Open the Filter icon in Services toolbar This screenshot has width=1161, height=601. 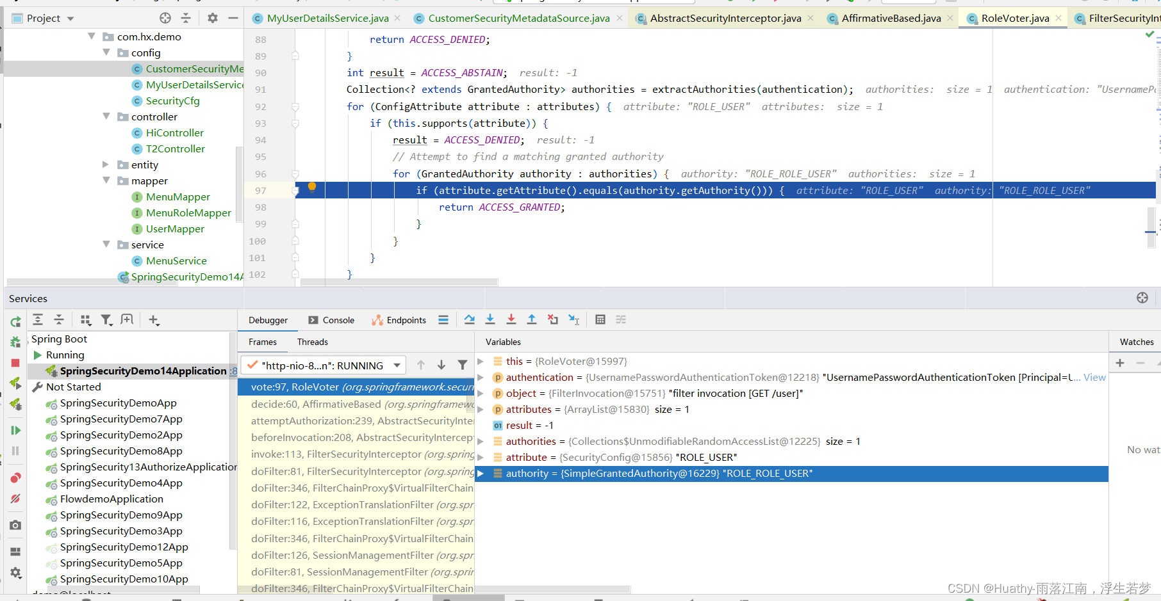pyautogui.click(x=106, y=319)
